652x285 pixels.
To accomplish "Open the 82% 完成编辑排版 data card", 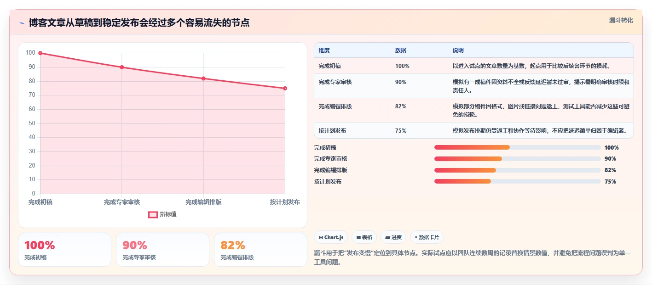I will [260, 250].
